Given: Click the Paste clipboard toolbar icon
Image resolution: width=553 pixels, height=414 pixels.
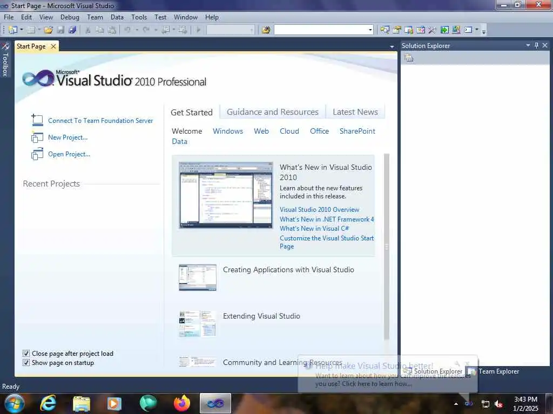Looking at the screenshot, I should click(x=112, y=30).
